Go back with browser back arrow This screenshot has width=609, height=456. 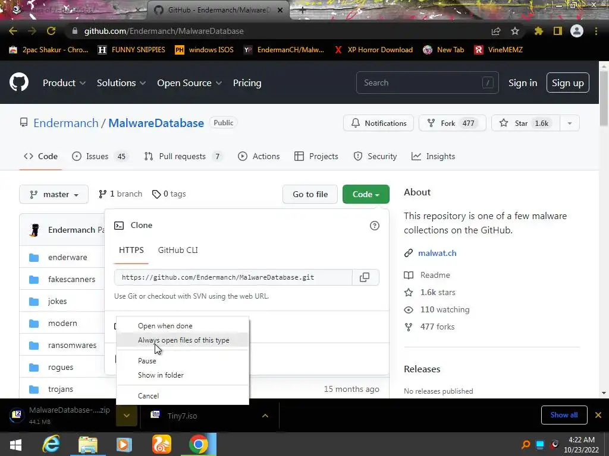(13, 31)
